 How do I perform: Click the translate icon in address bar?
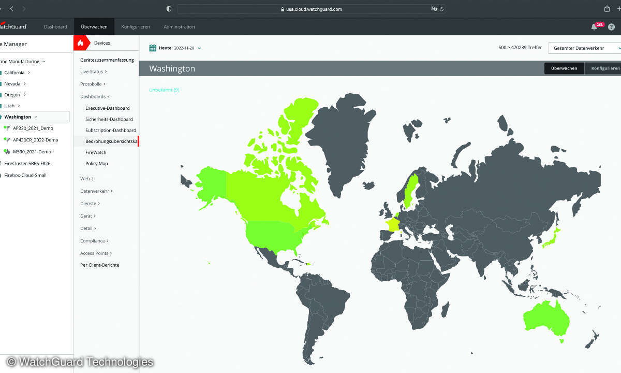(434, 9)
